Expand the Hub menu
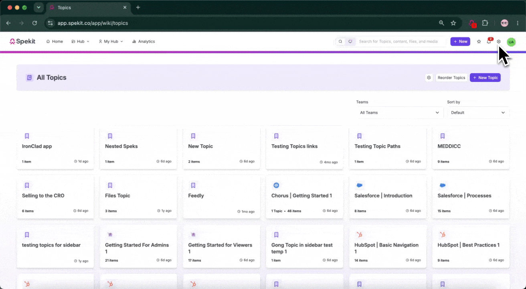The height and width of the screenshot is (289, 526). [x=80, y=41]
